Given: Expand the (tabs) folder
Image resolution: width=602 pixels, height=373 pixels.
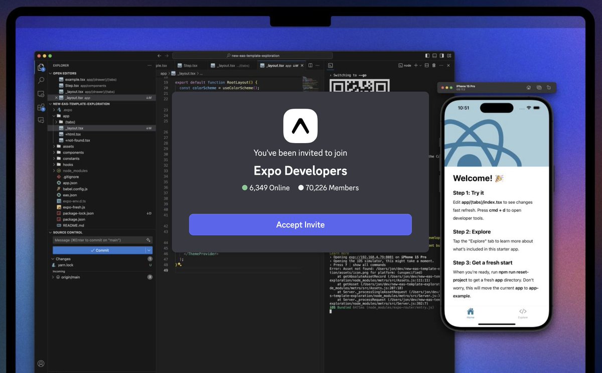Looking at the screenshot, I should tap(56, 122).
